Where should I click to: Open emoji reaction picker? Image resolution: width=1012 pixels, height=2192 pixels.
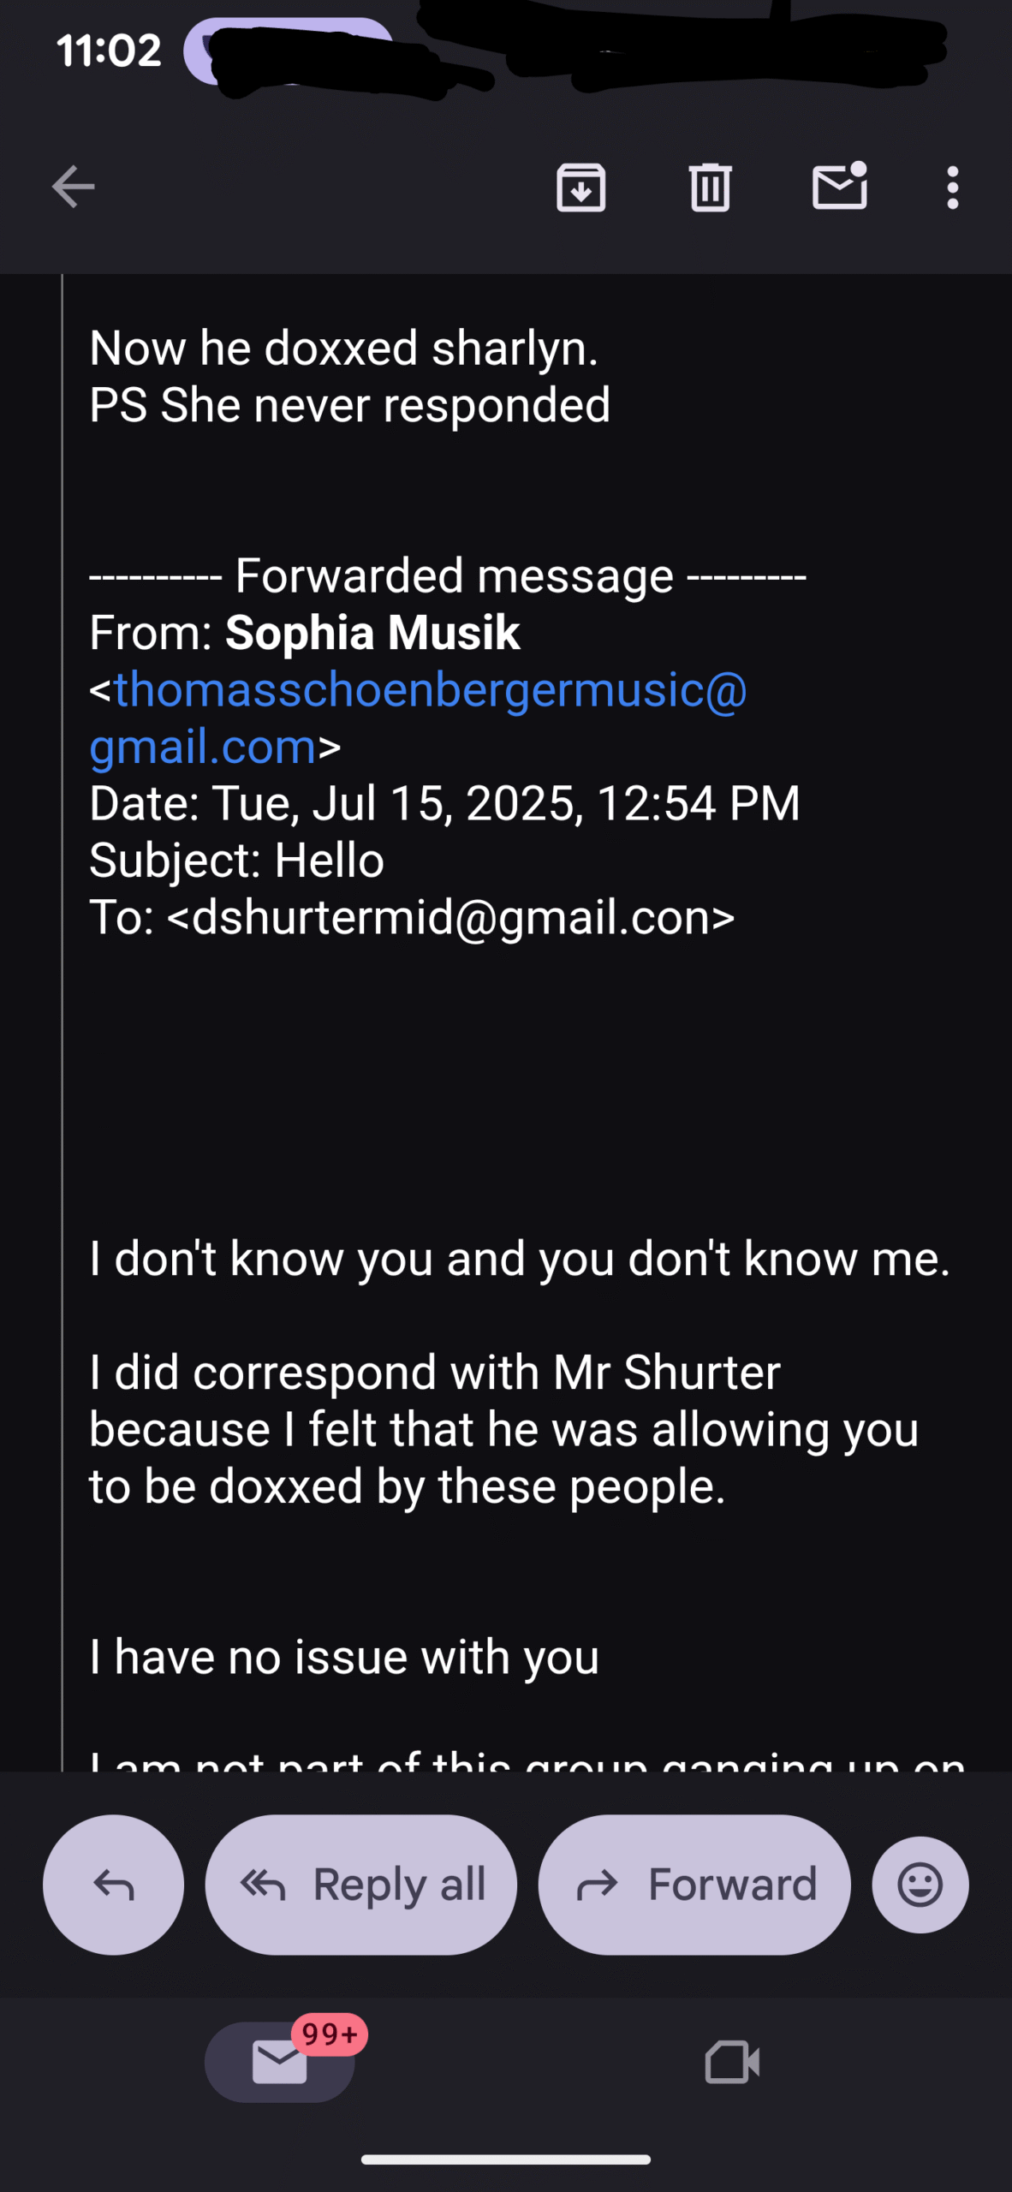click(920, 1885)
